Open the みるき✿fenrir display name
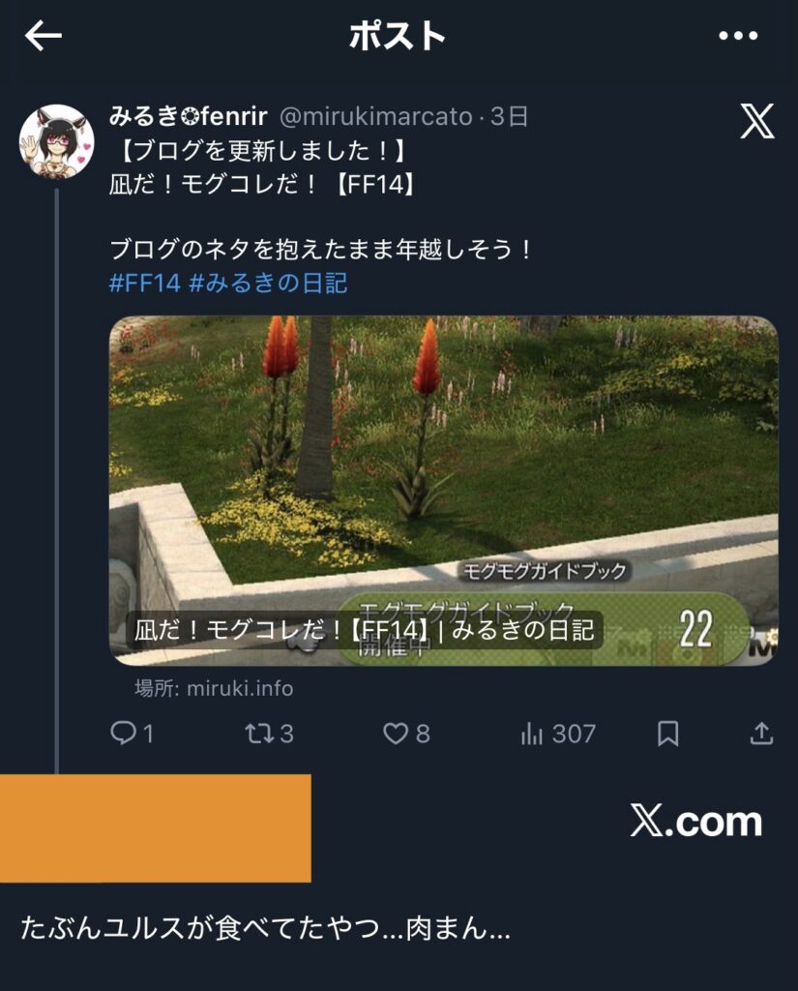This screenshot has width=798, height=991. 189,116
